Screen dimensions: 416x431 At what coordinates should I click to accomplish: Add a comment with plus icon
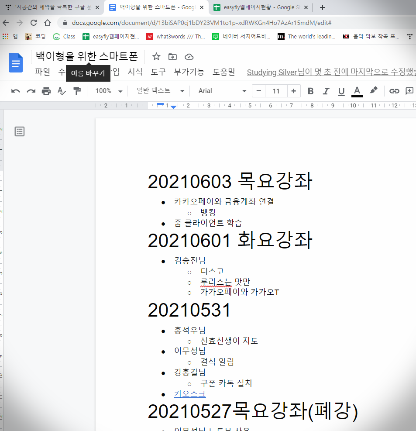tap(409, 91)
